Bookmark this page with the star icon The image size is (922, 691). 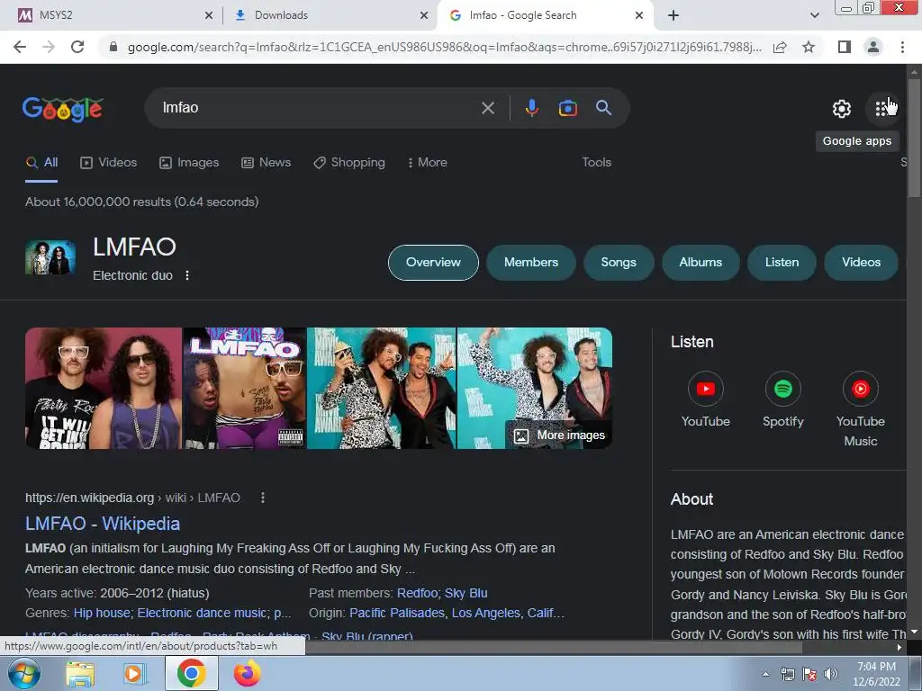(x=809, y=47)
